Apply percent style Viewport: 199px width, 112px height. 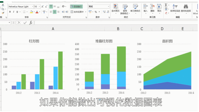(x=96, y=12)
